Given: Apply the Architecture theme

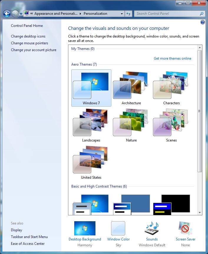Looking at the screenshot, I should tap(131, 88).
